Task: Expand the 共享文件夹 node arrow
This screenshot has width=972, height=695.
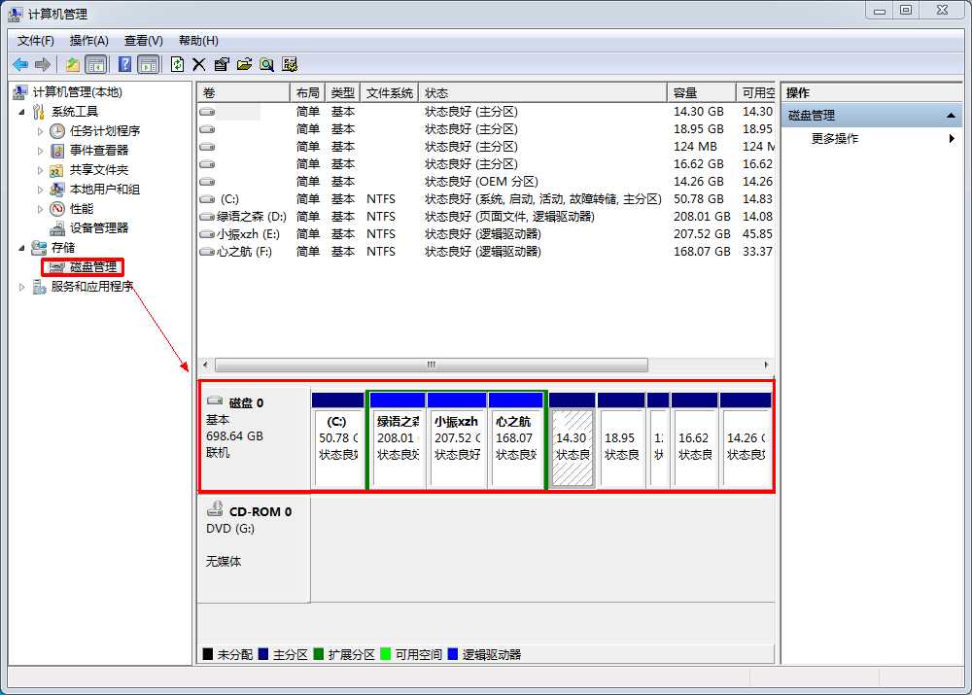Action: (x=40, y=170)
